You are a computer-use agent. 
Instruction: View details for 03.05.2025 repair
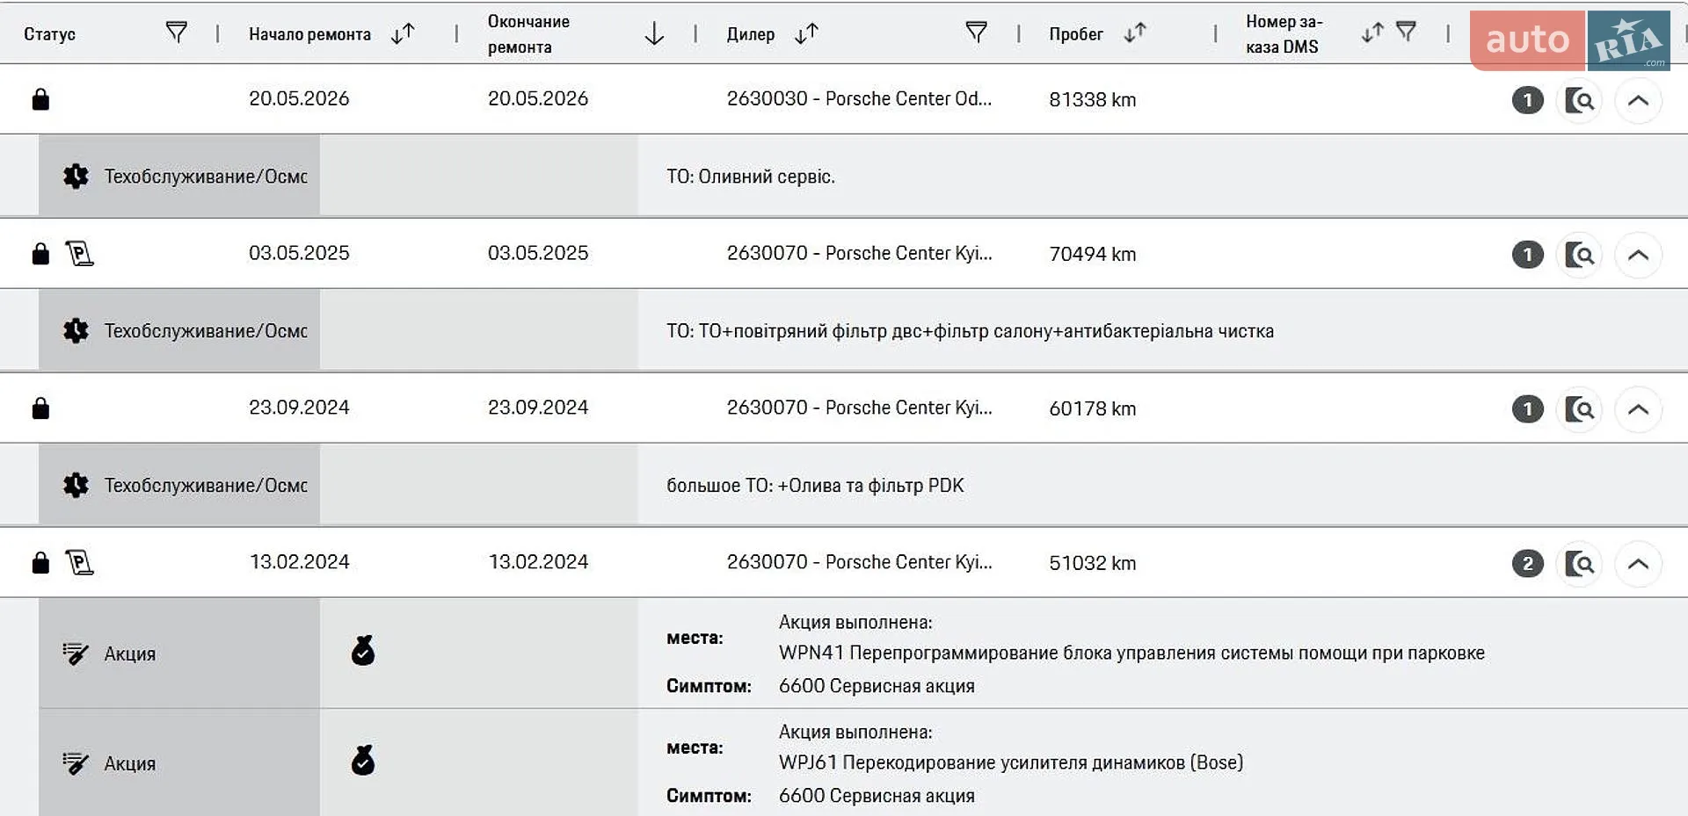(x=1580, y=255)
